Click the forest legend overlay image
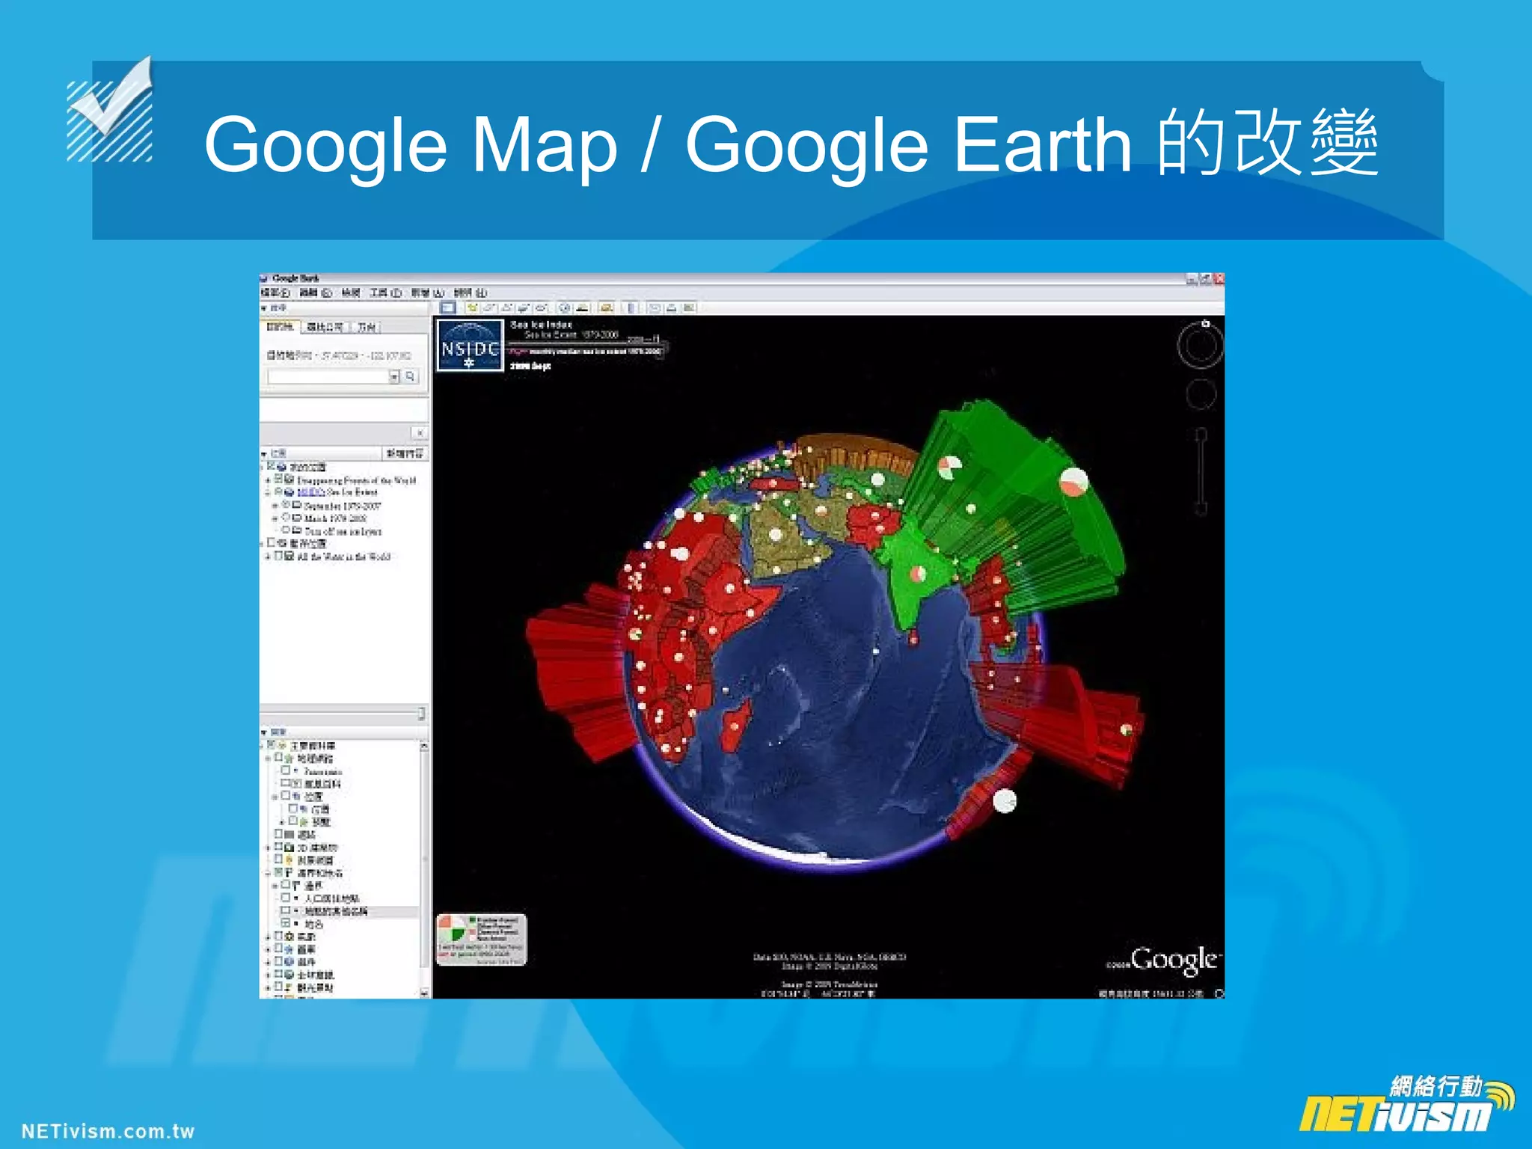The height and width of the screenshot is (1149, 1532). click(481, 940)
